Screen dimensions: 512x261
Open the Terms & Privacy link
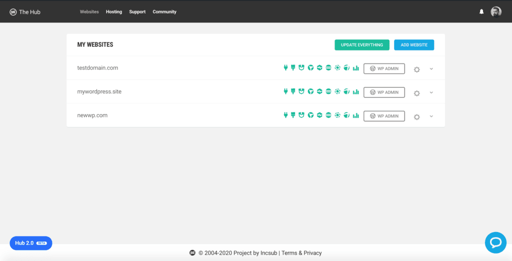coord(301,253)
